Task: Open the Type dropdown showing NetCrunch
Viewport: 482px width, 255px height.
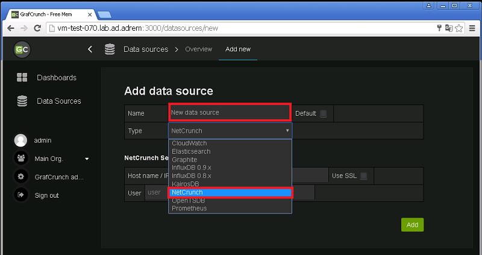Action: click(x=230, y=131)
